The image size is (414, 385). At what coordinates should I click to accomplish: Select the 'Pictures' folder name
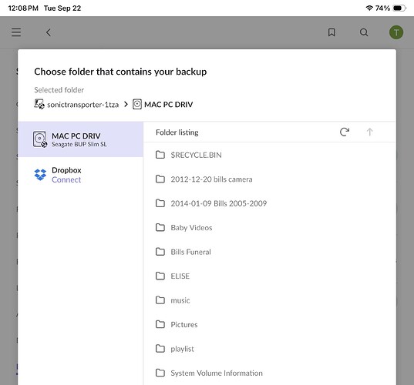click(x=184, y=325)
